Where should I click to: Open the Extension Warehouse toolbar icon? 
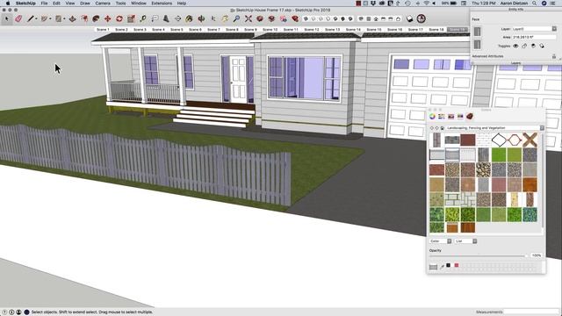(x=295, y=18)
